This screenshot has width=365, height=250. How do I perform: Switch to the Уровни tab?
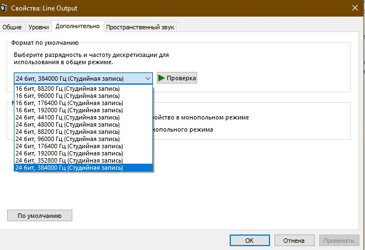click(39, 27)
